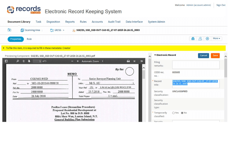Open PDF tools double-arrow menu
The width and height of the screenshot is (228, 153).
click(x=142, y=61)
